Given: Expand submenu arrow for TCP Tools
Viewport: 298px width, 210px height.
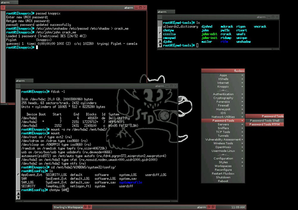Looking at the screenshot, I should click(x=242, y=132).
